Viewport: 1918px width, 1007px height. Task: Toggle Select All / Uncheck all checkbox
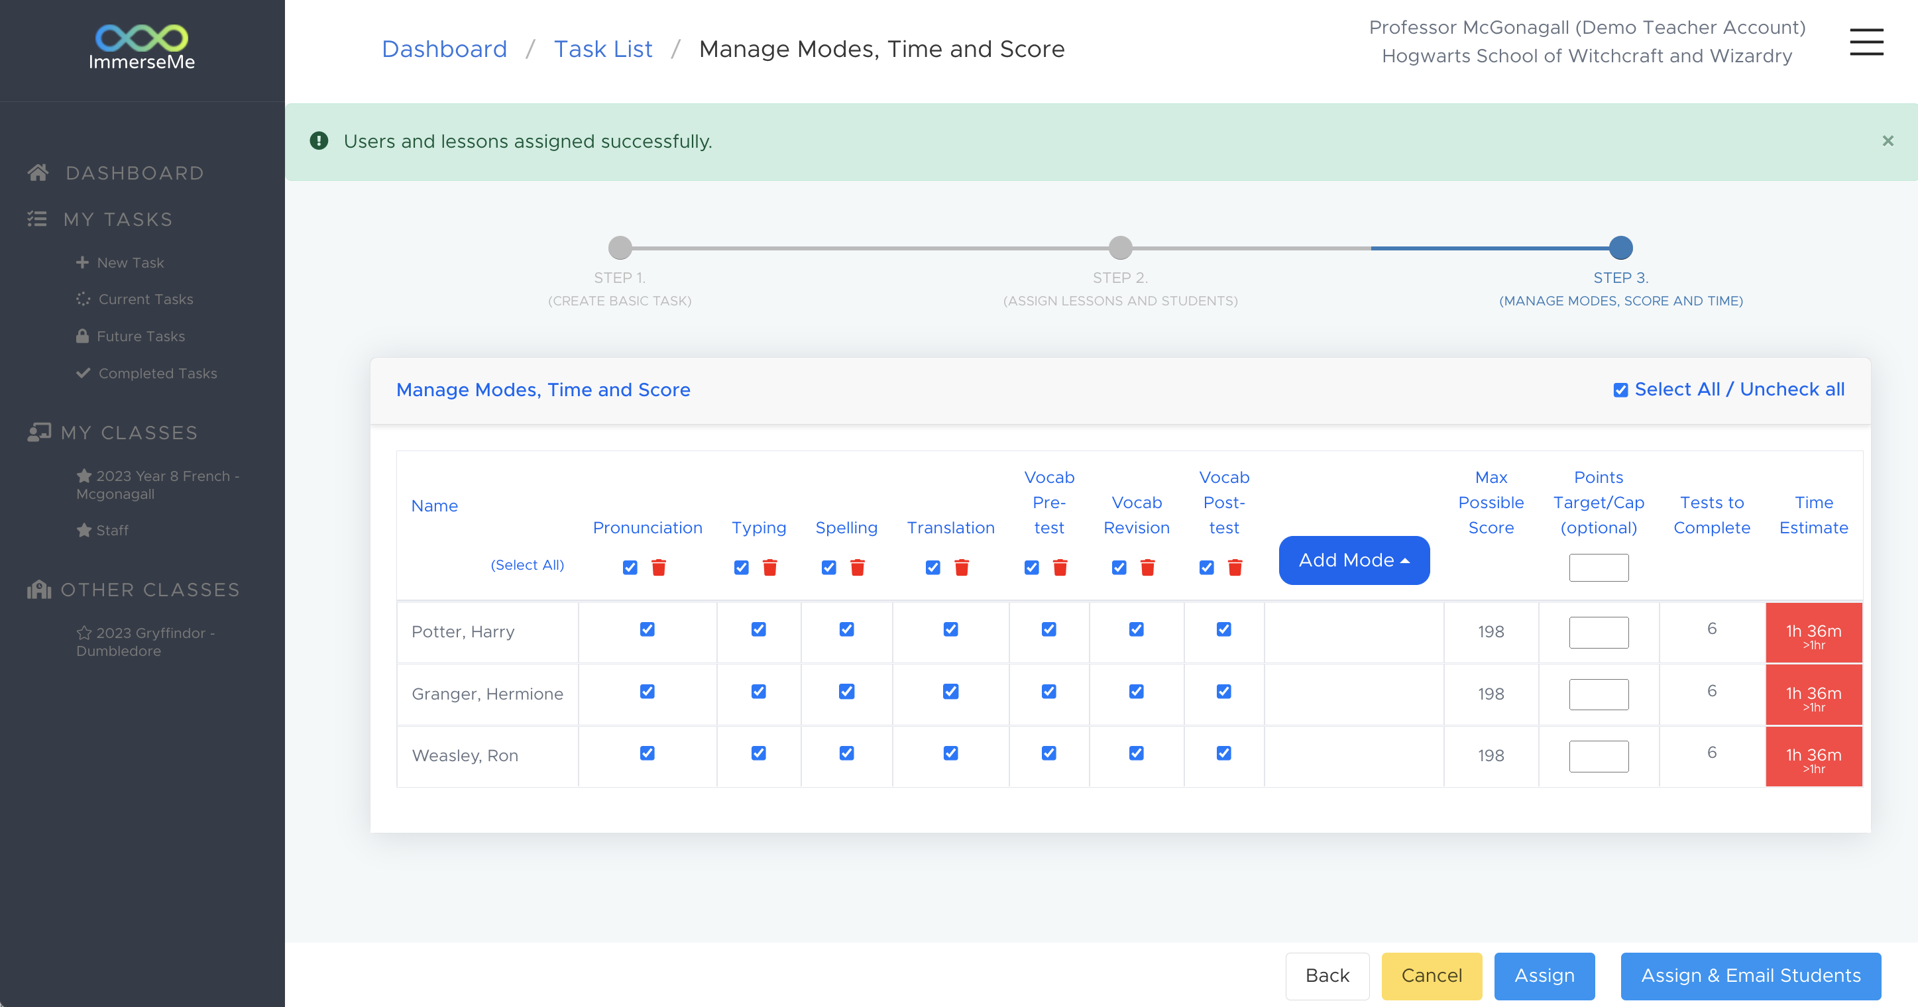pyautogui.click(x=1620, y=390)
